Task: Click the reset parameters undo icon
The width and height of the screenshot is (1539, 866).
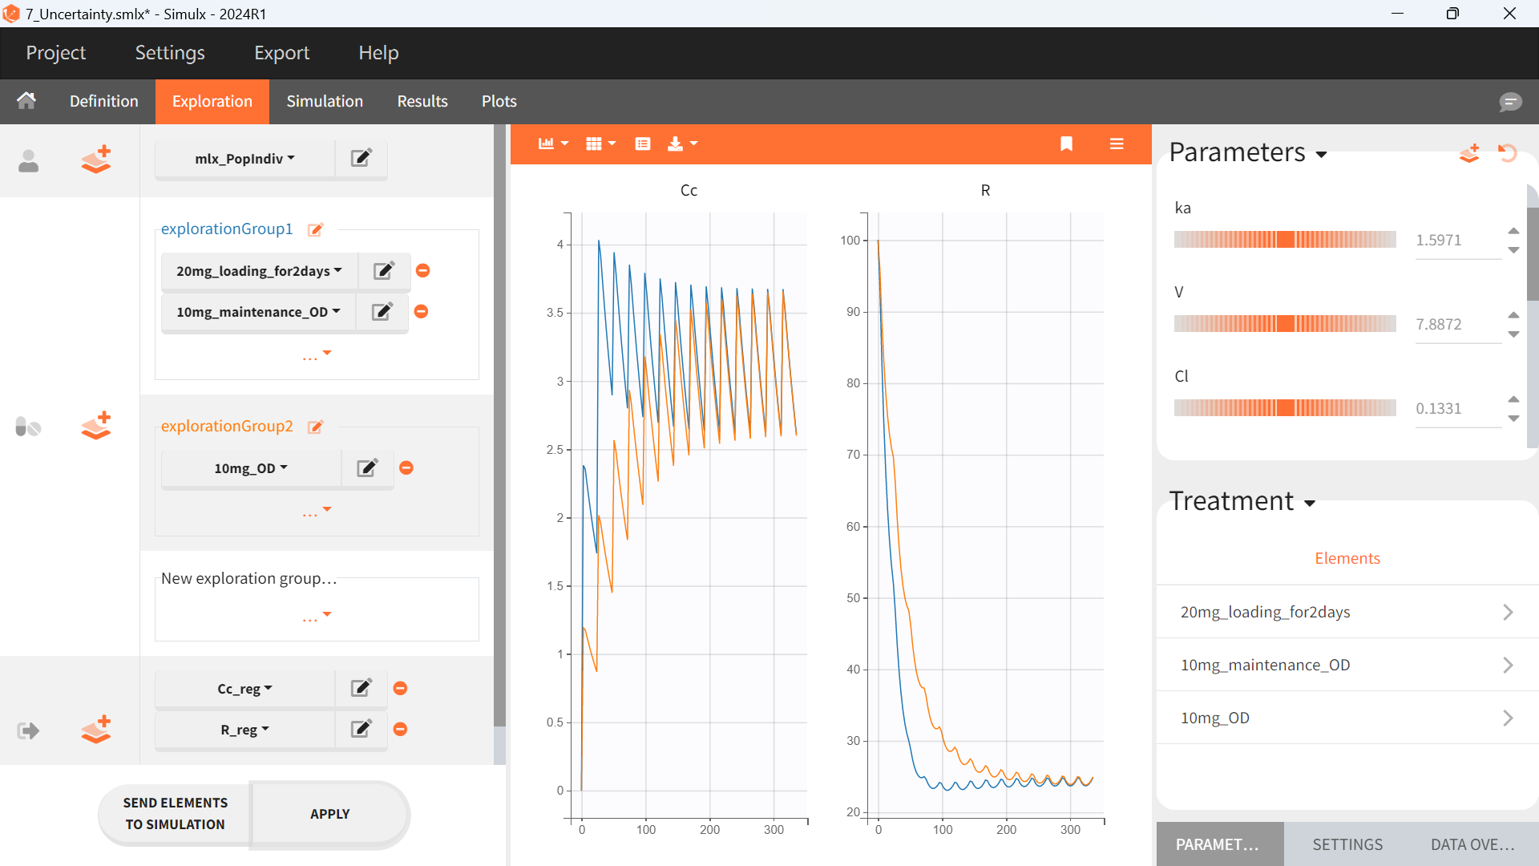Action: click(1508, 152)
